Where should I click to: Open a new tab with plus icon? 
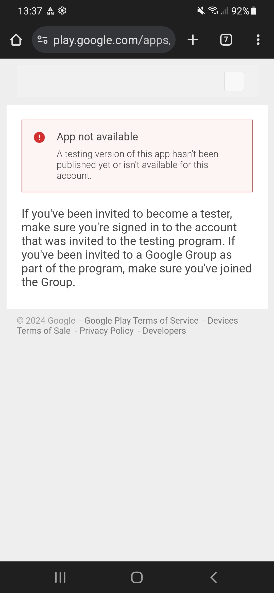(193, 40)
